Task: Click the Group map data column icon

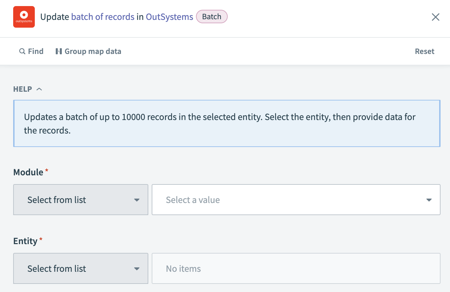Action: tap(59, 51)
